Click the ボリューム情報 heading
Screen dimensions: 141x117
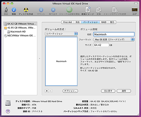pyautogui.click(x=89, y=29)
